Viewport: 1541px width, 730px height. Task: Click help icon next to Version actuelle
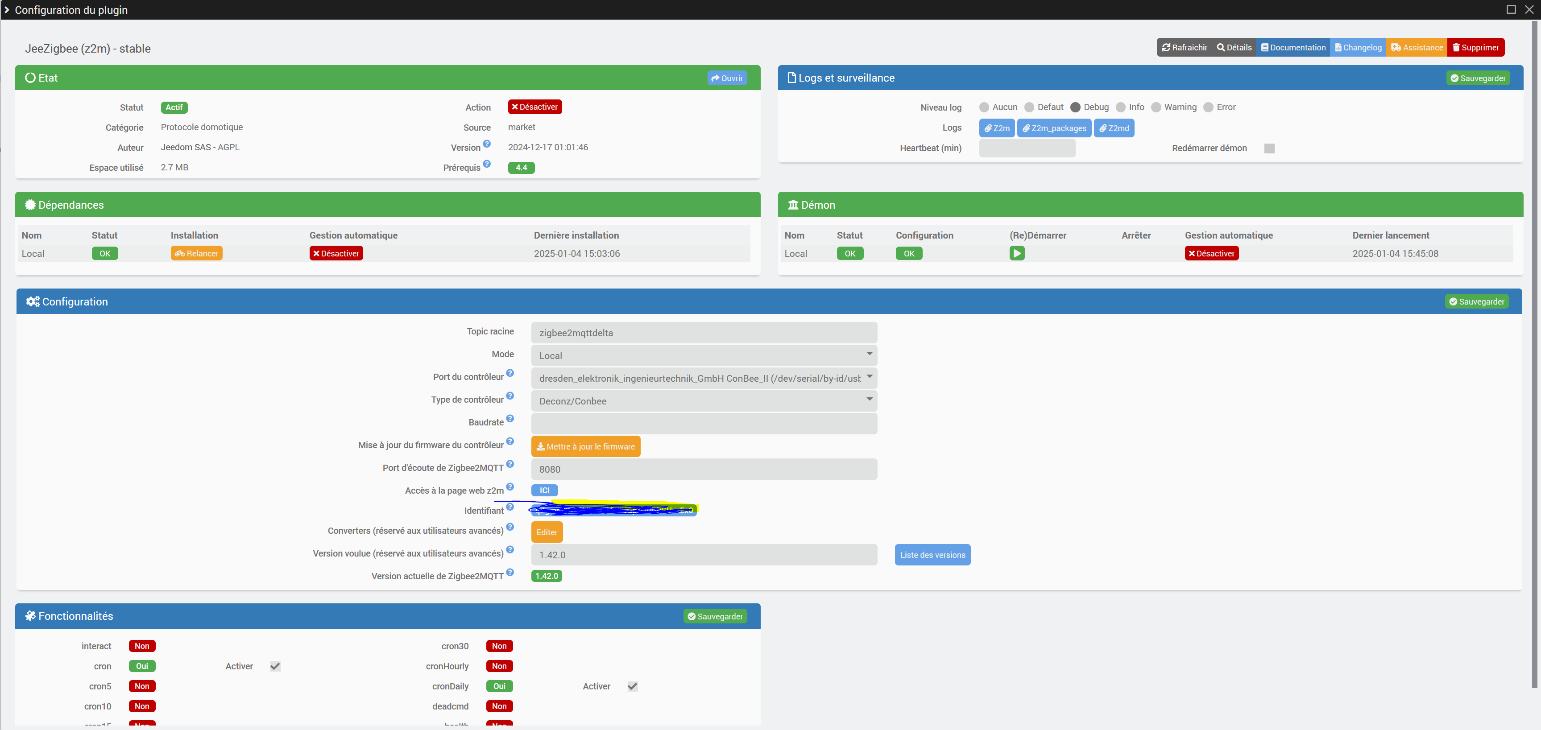click(510, 572)
